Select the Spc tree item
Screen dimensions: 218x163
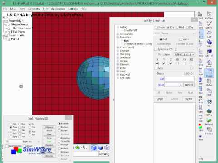pos(126,41)
